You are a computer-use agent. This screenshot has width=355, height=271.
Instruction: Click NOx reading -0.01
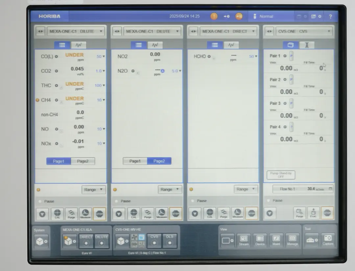[78, 141]
